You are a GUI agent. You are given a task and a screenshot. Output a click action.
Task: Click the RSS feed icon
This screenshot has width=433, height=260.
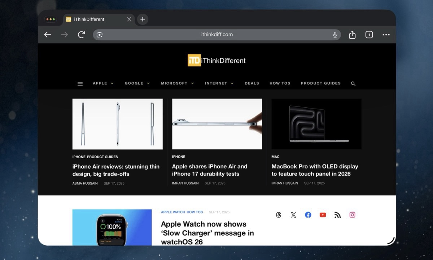click(x=337, y=215)
